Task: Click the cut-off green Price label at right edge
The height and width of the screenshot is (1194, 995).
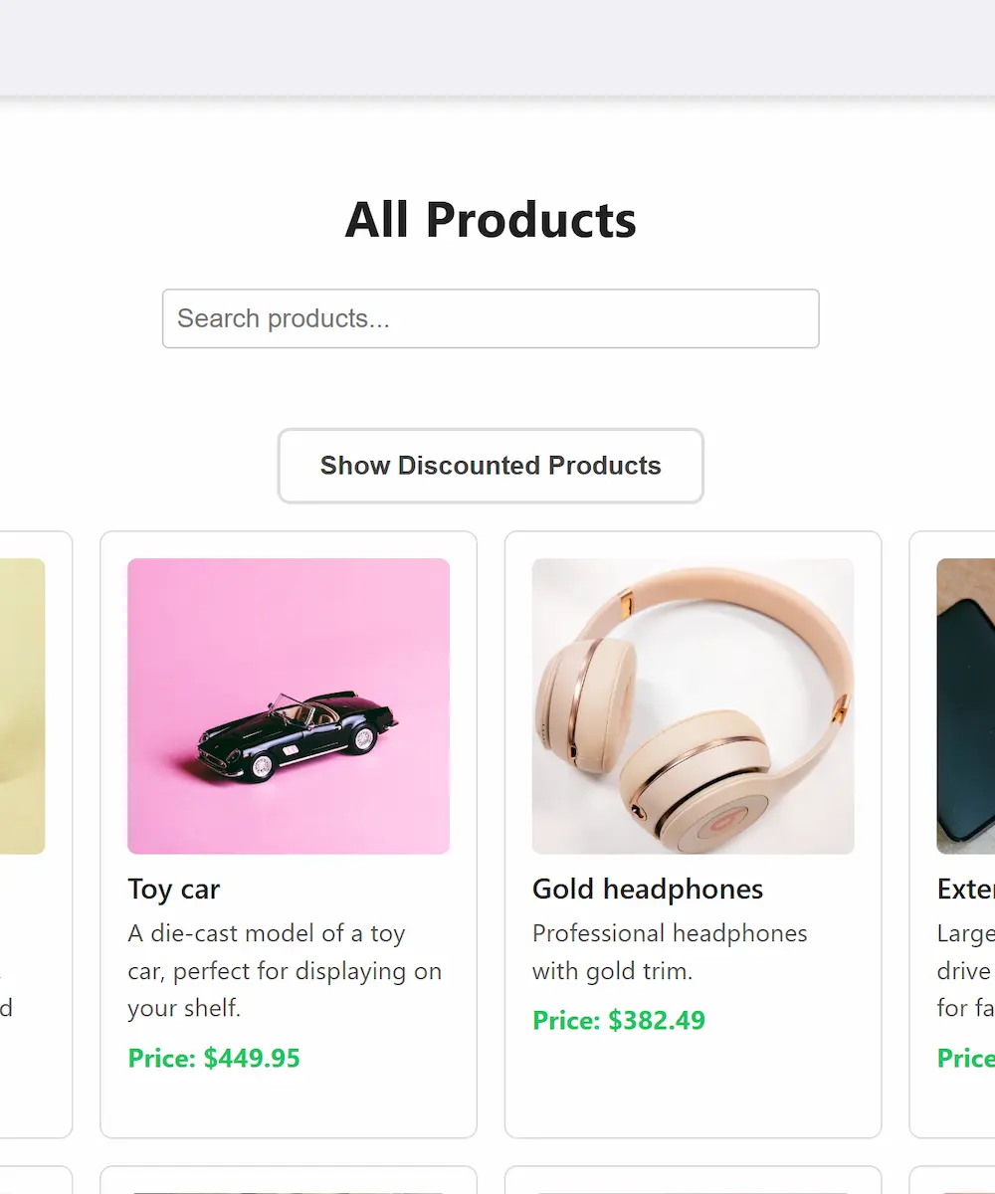Action: [965, 1058]
